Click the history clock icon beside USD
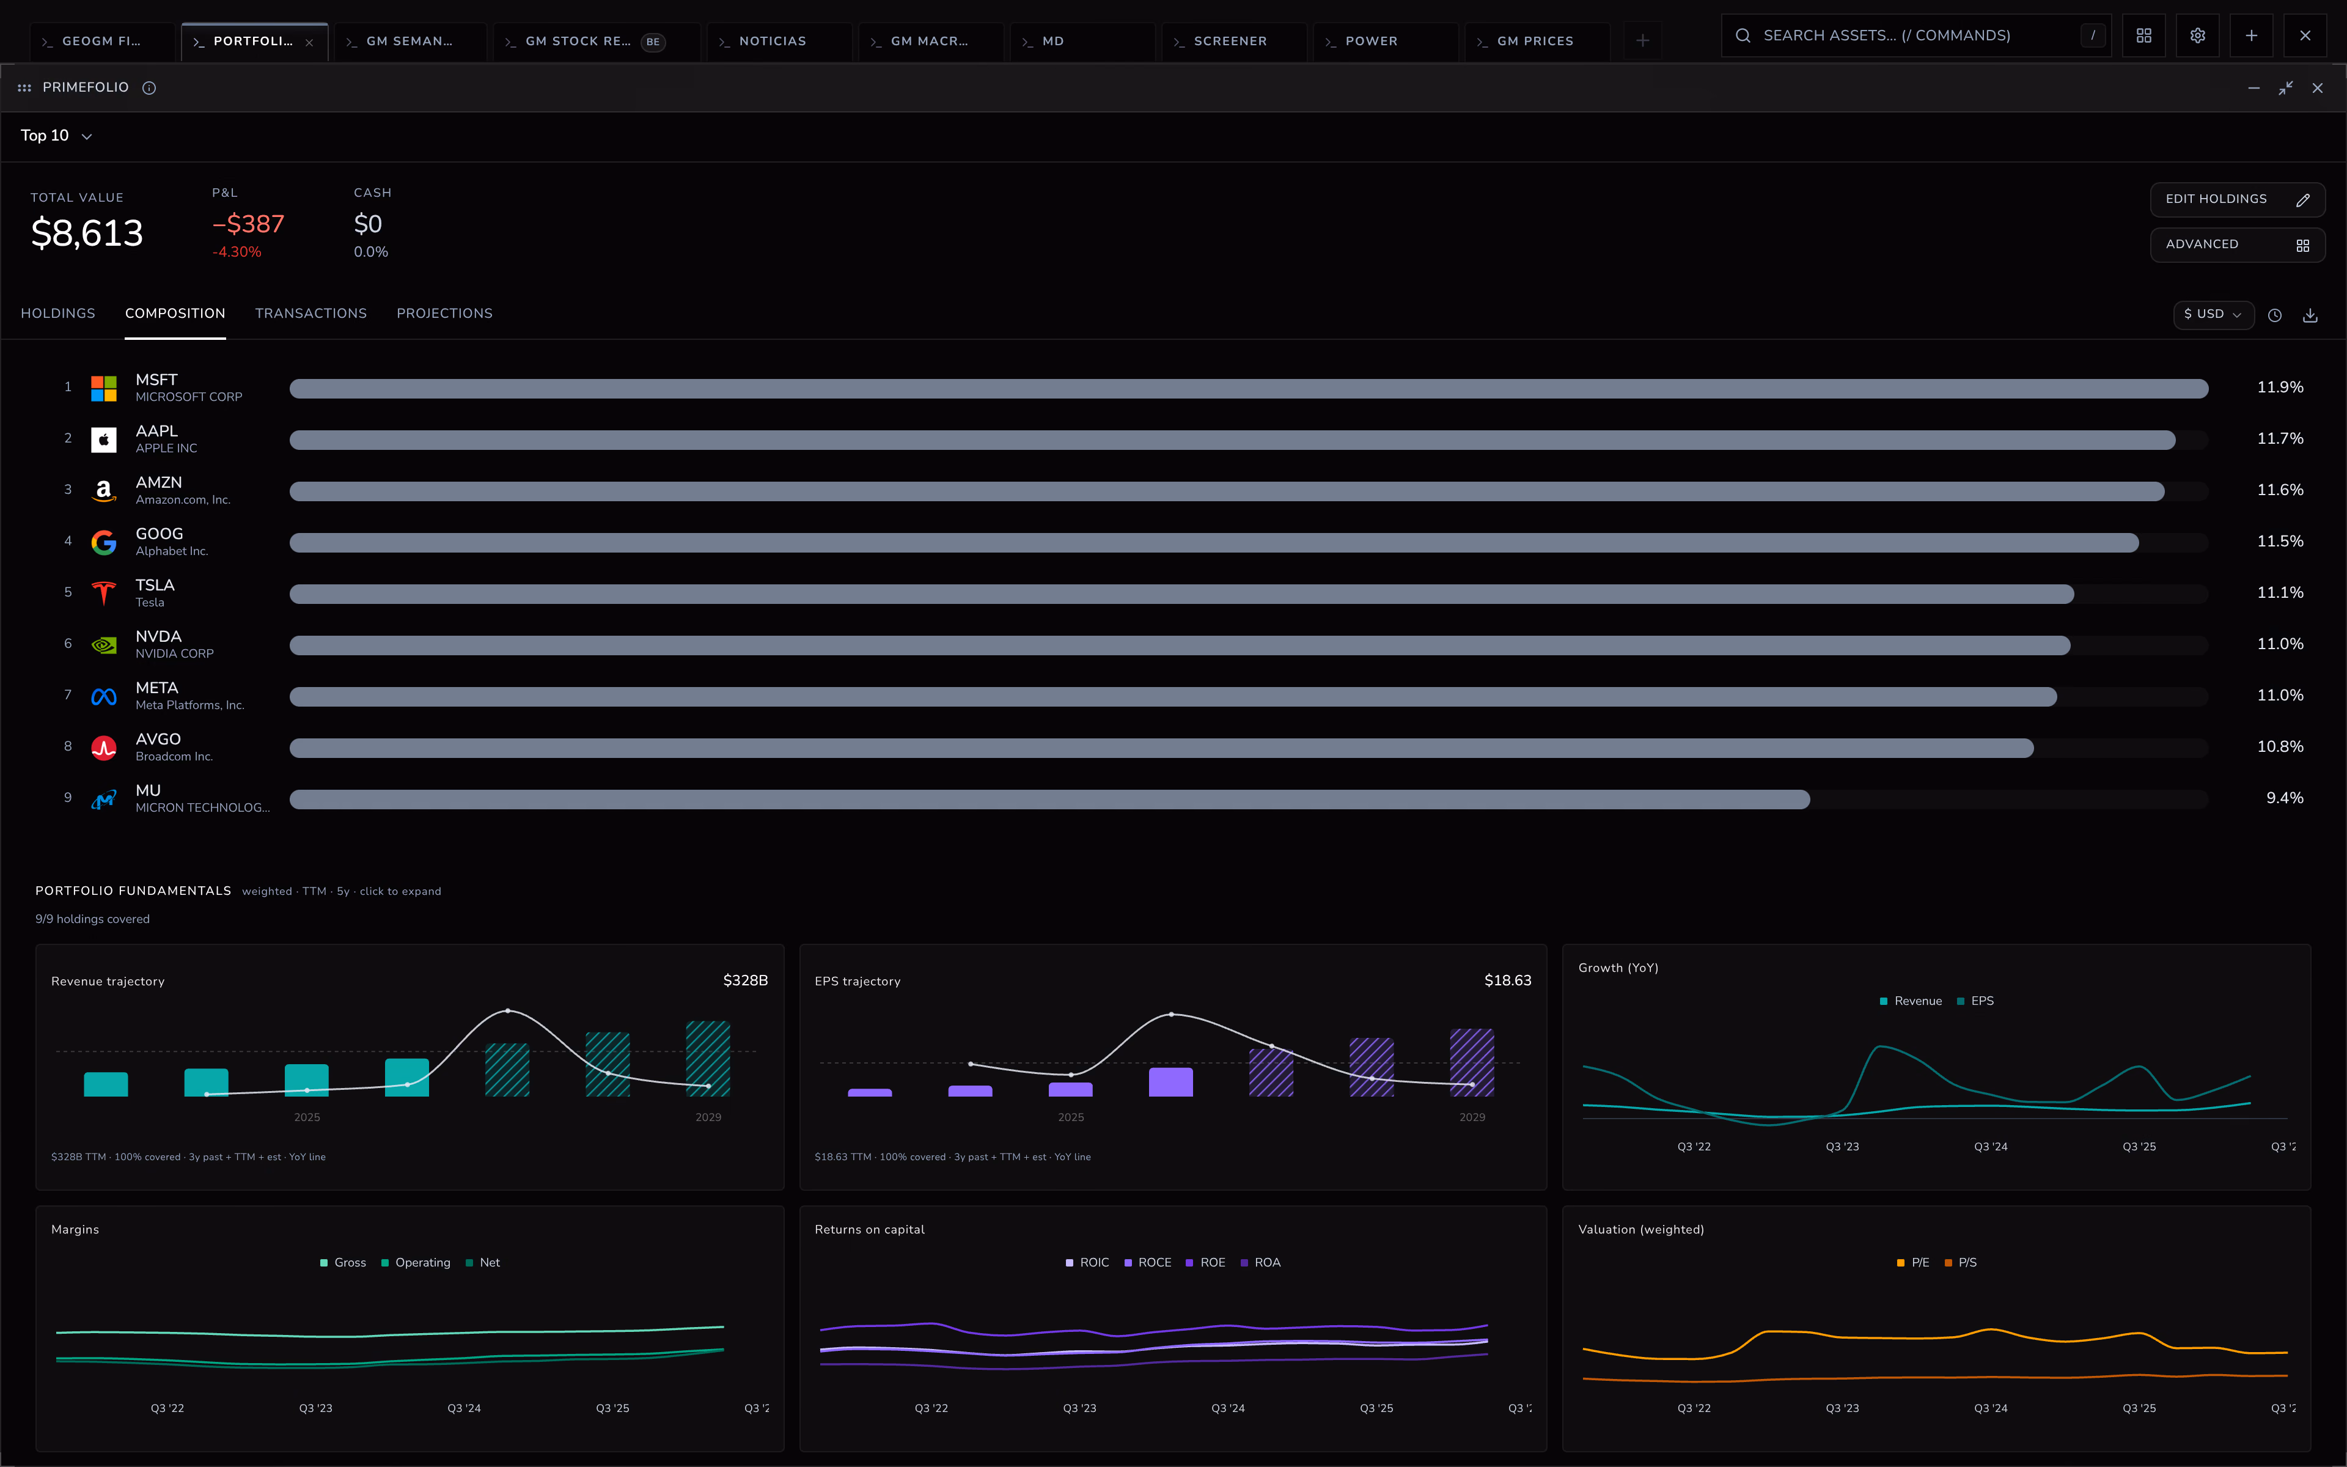Viewport: 2347px width, 1467px height. [x=2275, y=315]
